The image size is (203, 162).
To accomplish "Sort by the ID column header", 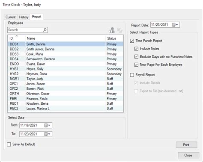I will [16, 38].
